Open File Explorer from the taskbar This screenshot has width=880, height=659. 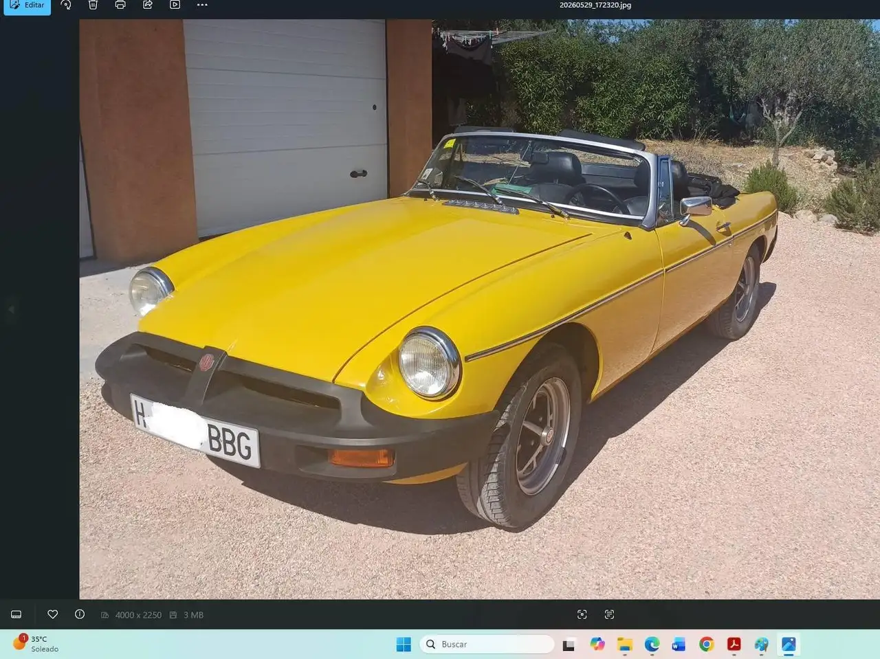(624, 644)
